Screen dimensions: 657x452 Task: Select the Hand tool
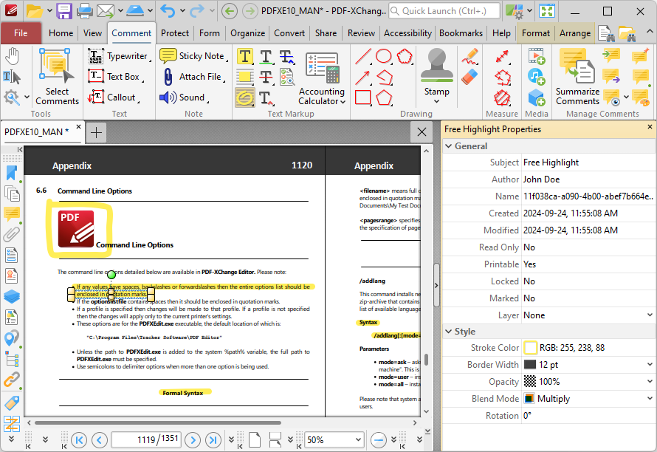[x=12, y=56]
